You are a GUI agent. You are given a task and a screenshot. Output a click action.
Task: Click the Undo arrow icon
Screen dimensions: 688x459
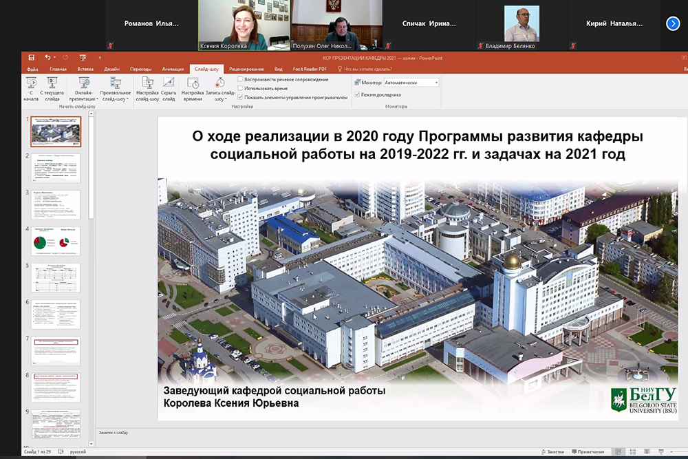[47, 58]
